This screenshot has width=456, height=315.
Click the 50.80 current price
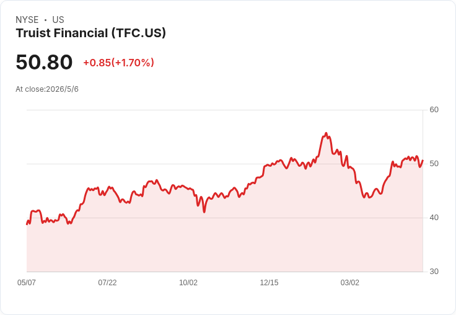[44, 62]
